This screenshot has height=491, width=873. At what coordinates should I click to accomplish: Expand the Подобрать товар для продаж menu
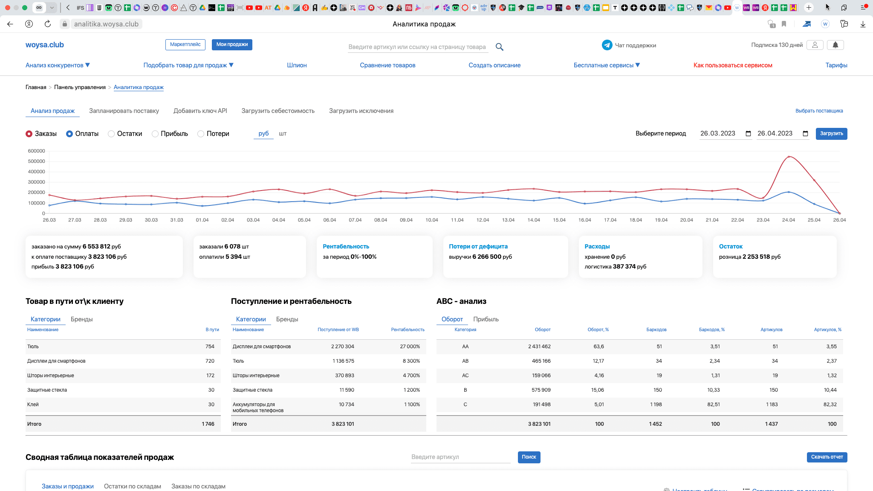coord(188,65)
